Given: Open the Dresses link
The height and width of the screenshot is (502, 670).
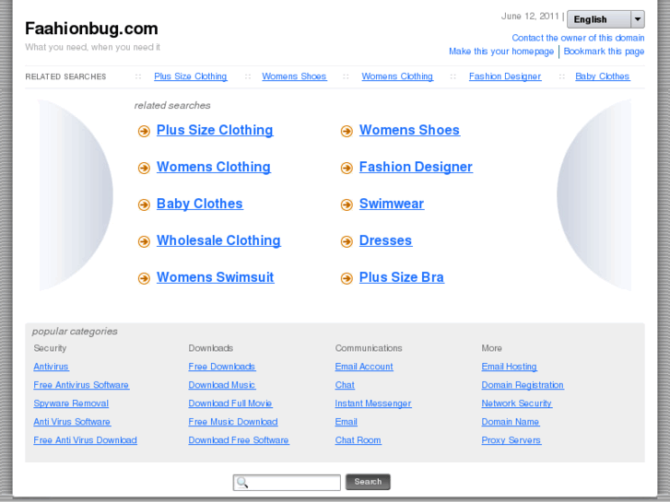Looking at the screenshot, I should click(x=386, y=240).
